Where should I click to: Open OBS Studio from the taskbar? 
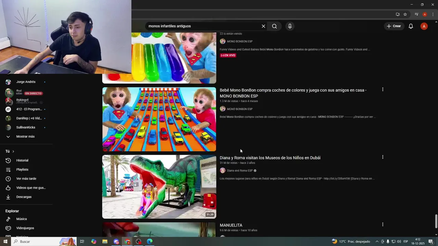click(139, 242)
